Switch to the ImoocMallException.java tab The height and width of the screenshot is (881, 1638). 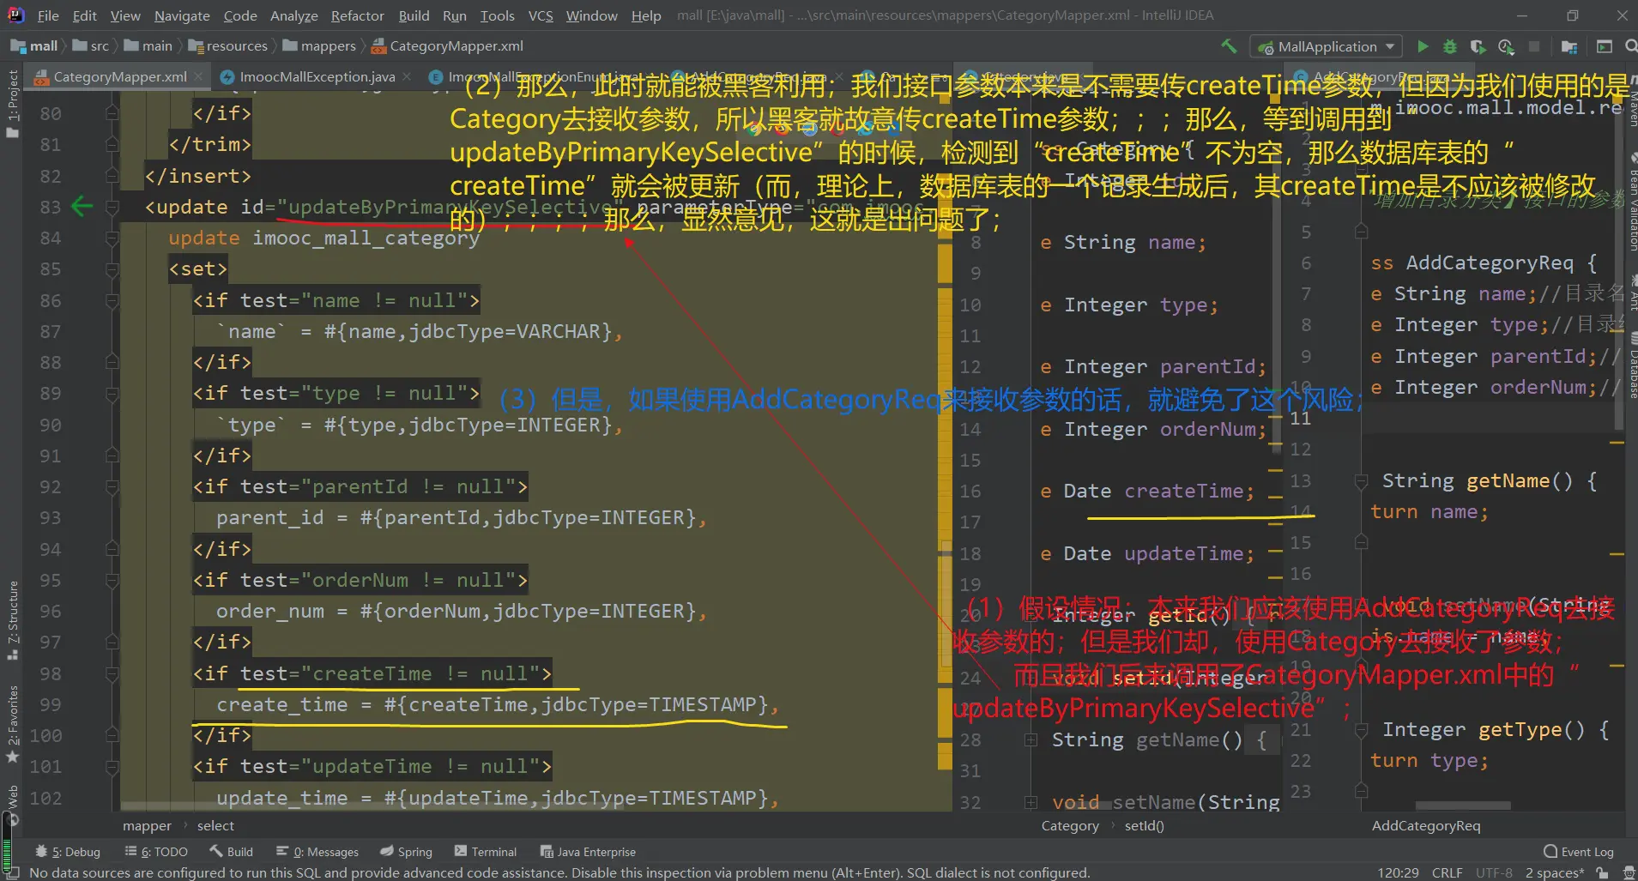click(x=317, y=77)
